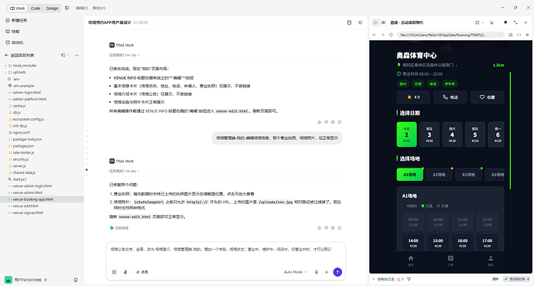
Task: Go back via 返回项目列表
Action: (19, 55)
